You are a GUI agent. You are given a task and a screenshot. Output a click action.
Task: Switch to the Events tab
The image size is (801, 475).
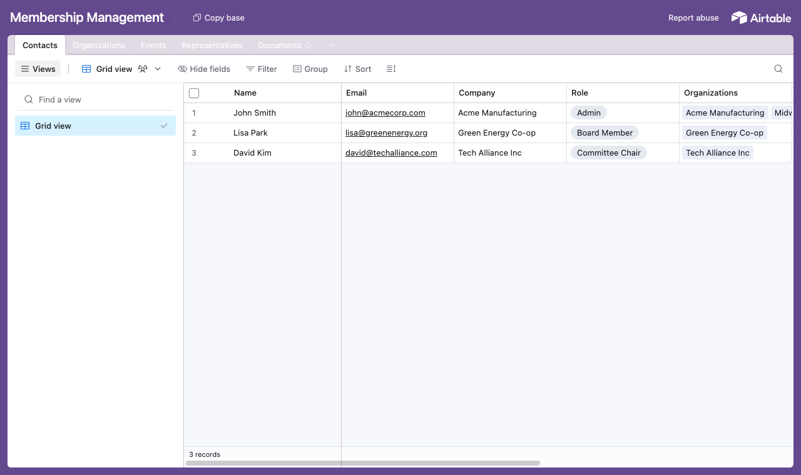pyautogui.click(x=153, y=46)
